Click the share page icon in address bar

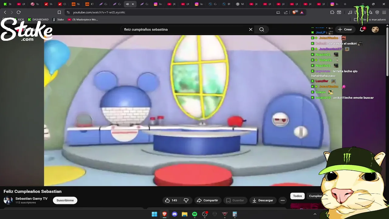(x=286, y=12)
